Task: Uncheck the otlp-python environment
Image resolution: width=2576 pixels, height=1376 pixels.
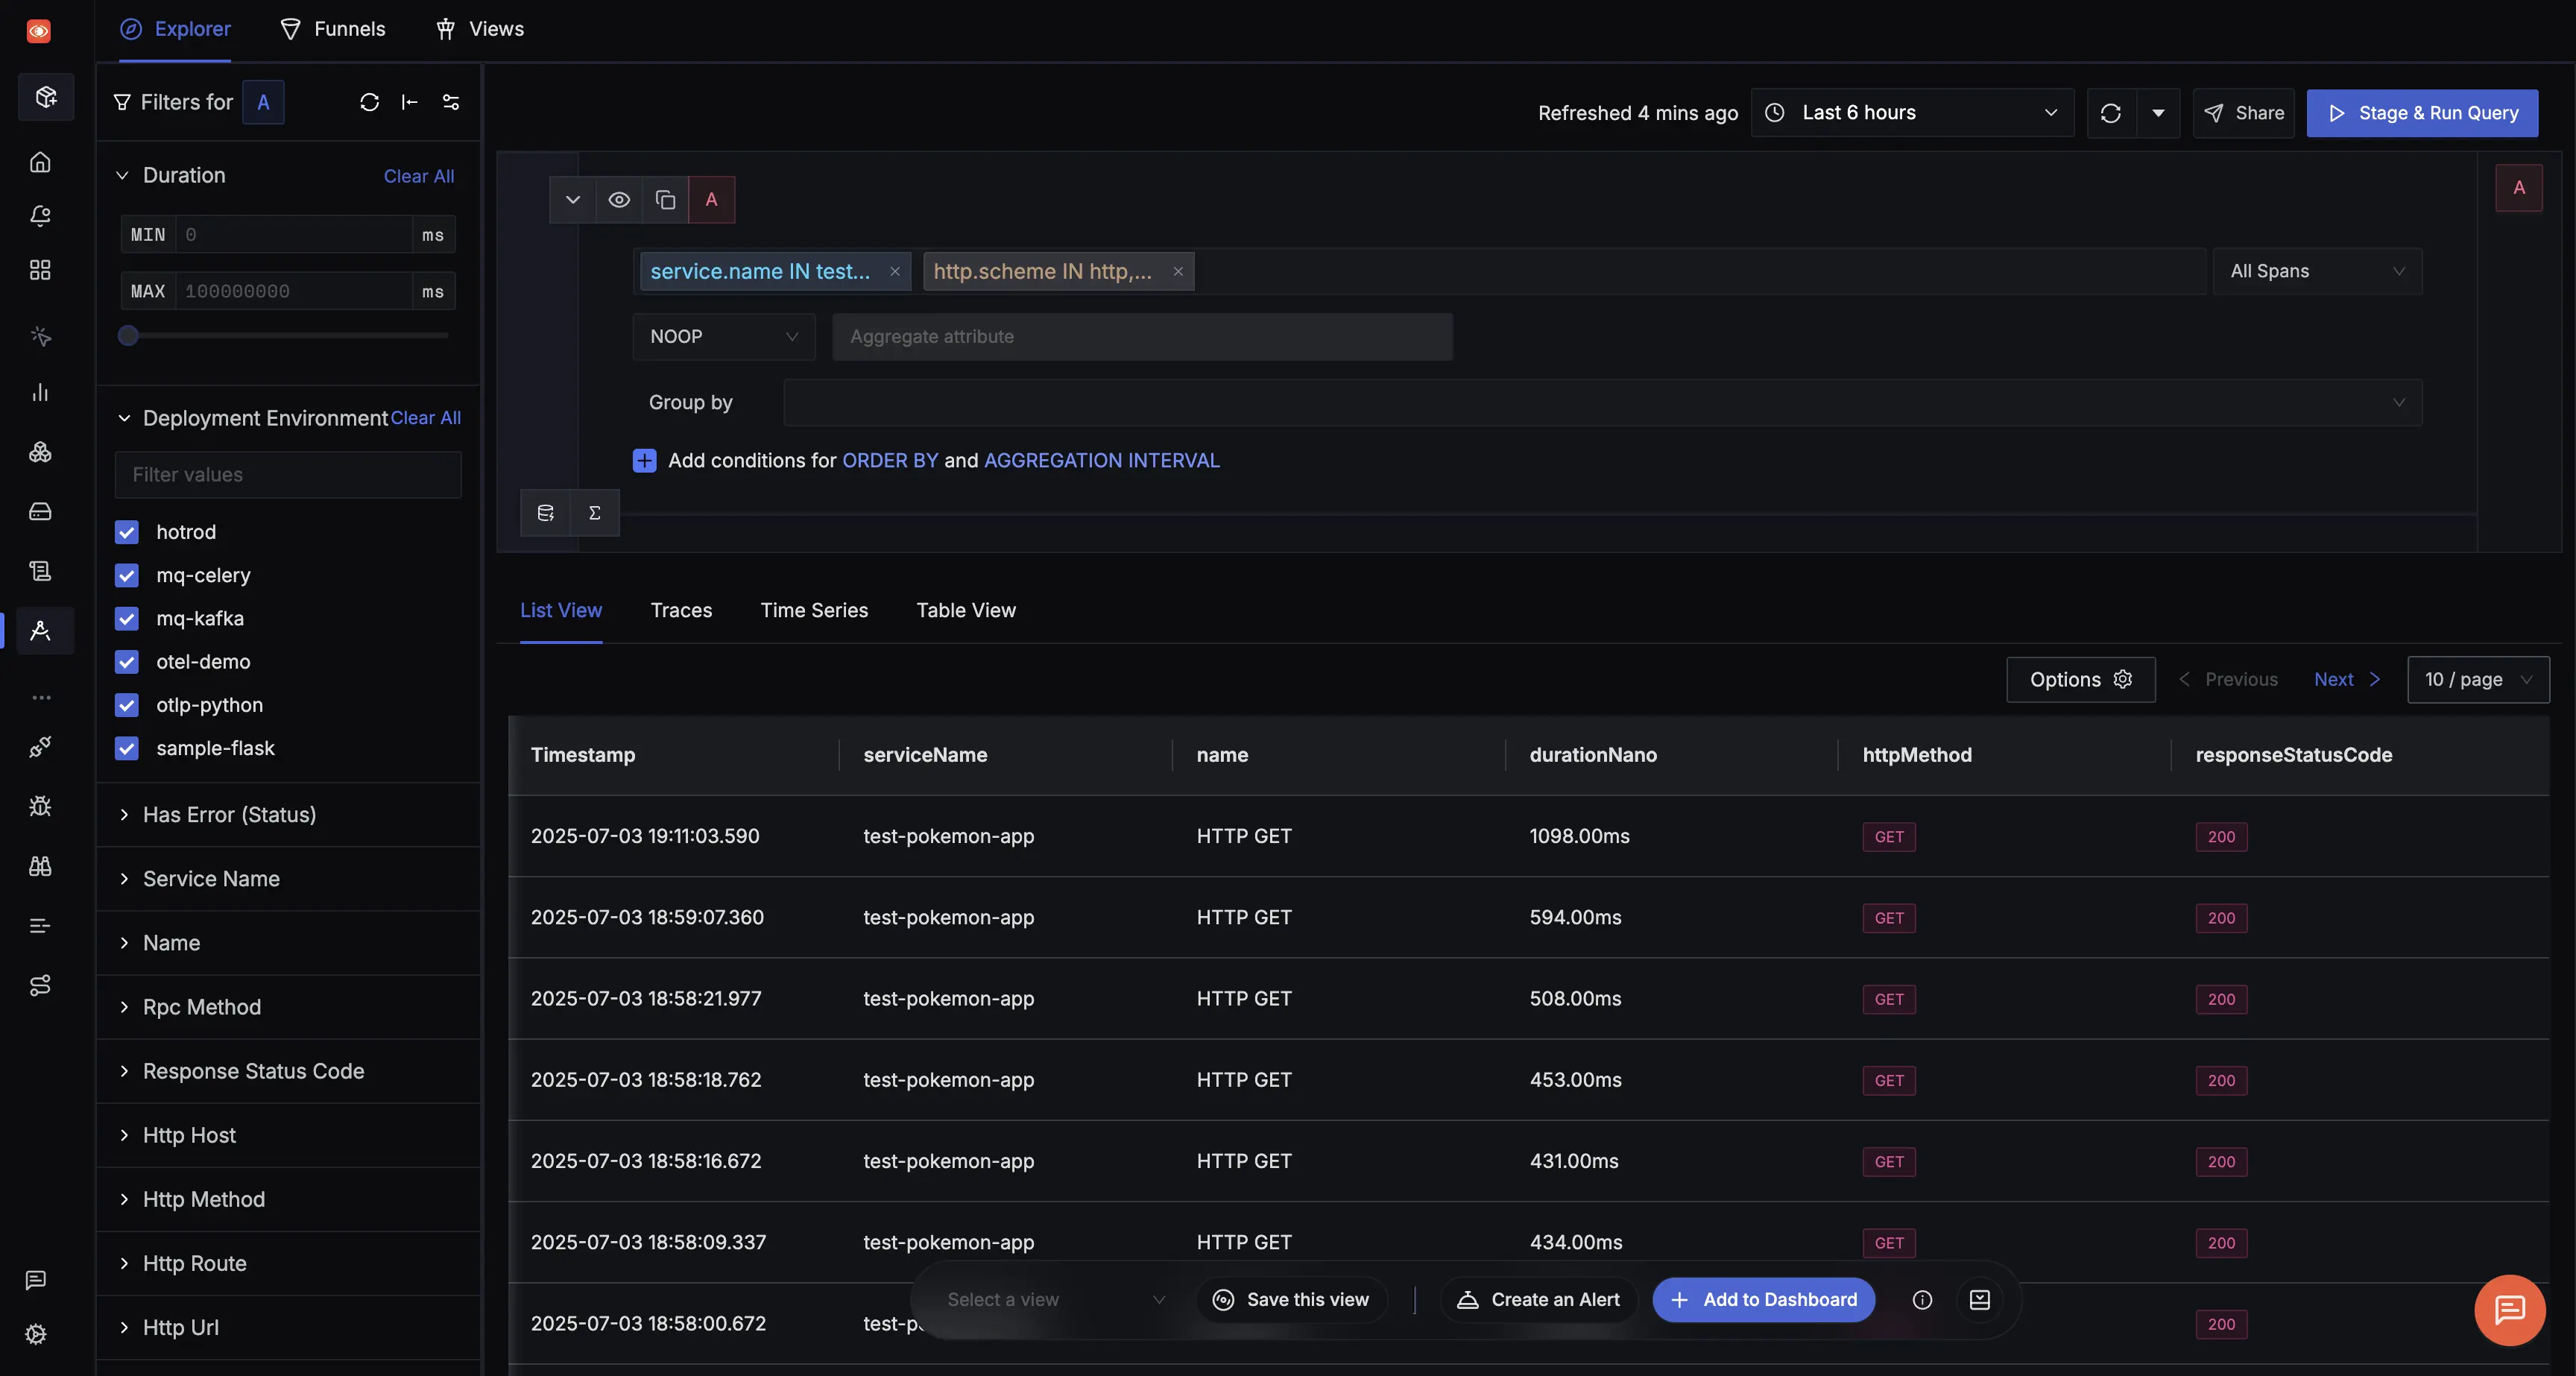Action: pos(127,705)
